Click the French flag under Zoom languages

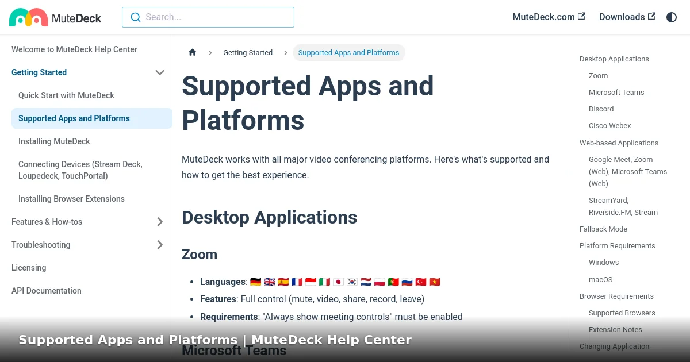[x=297, y=282]
